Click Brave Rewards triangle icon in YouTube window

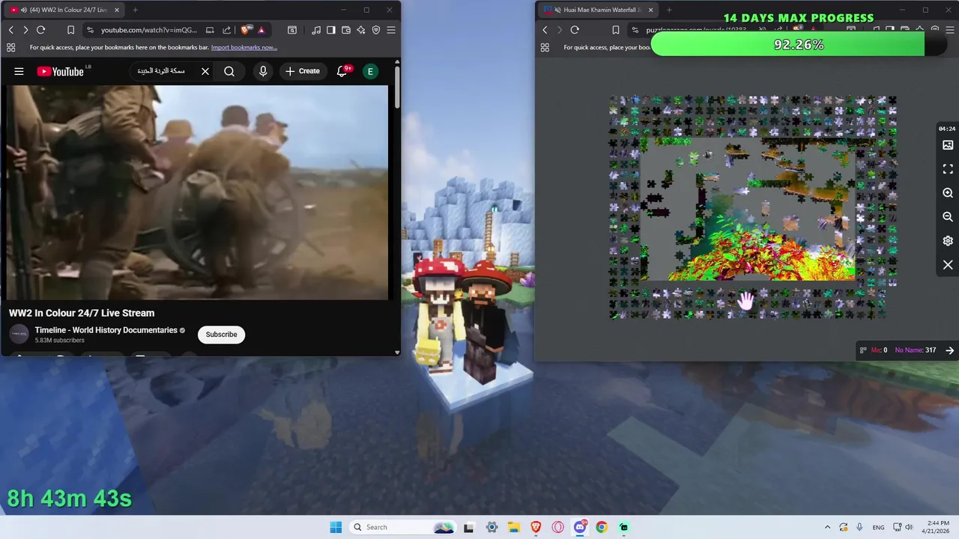click(x=261, y=30)
